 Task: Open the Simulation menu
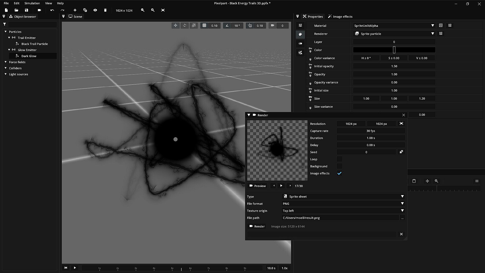(32, 3)
